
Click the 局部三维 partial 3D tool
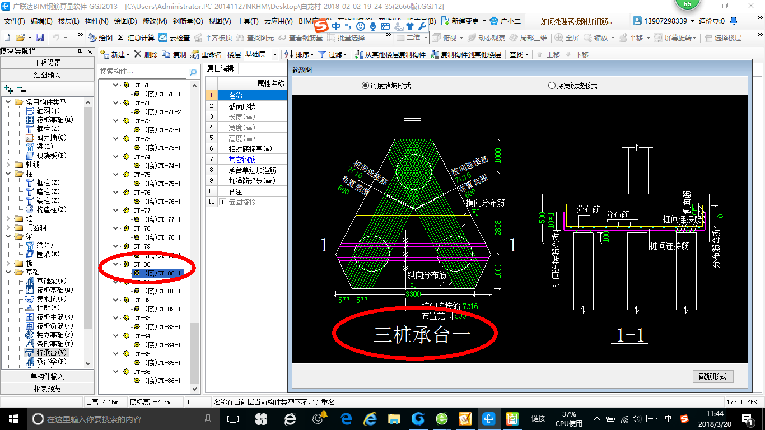pos(528,38)
